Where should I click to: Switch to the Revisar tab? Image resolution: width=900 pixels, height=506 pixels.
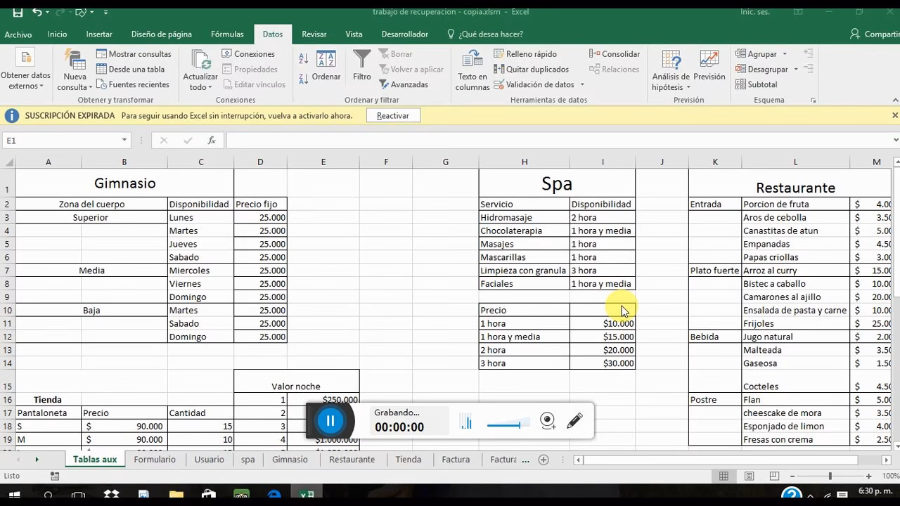click(x=314, y=34)
